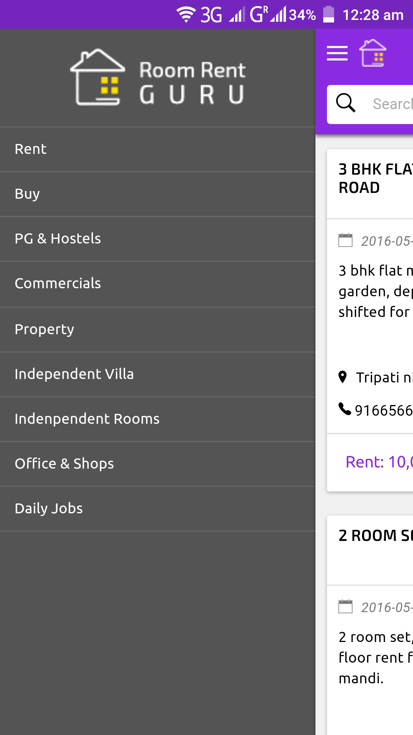The height and width of the screenshot is (735, 413).
Task: Open the Property category
Action: [44, 329]
